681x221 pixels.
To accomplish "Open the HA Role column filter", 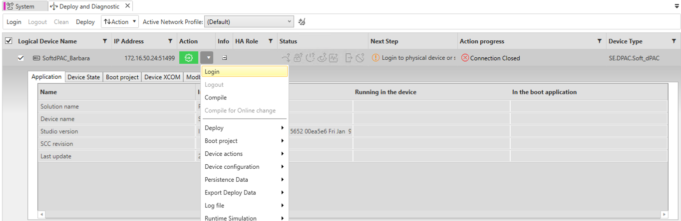I will pos(271,41).
